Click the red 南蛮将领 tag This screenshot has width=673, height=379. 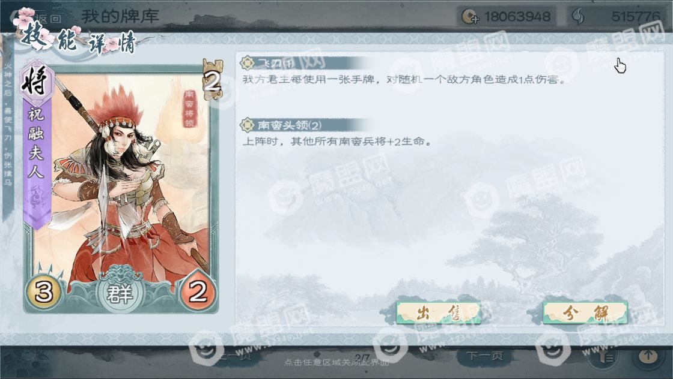pos(189,109)
